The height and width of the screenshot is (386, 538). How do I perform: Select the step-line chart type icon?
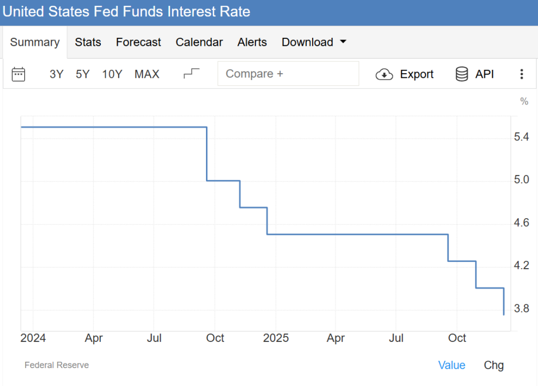[192, 74]
